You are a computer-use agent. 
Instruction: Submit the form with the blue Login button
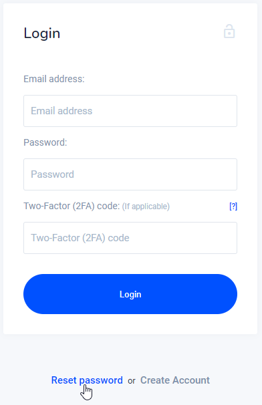point(130,294)
